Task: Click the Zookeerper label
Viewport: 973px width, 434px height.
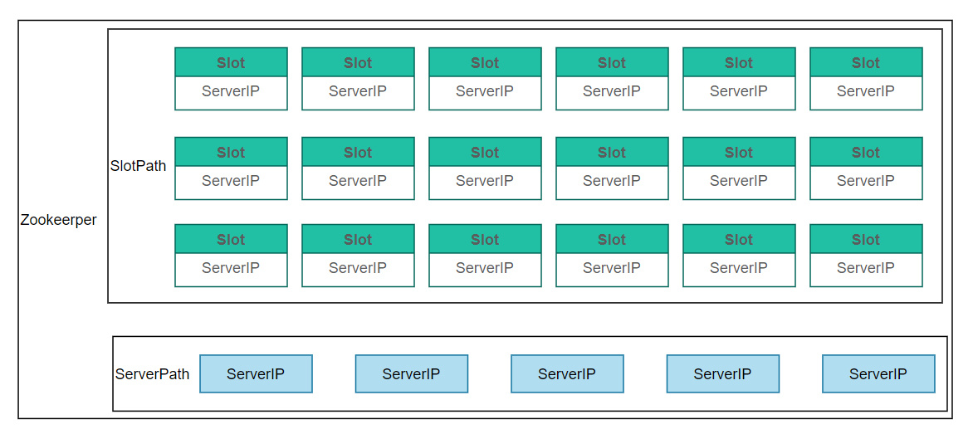Action: [x=58, y=220]
